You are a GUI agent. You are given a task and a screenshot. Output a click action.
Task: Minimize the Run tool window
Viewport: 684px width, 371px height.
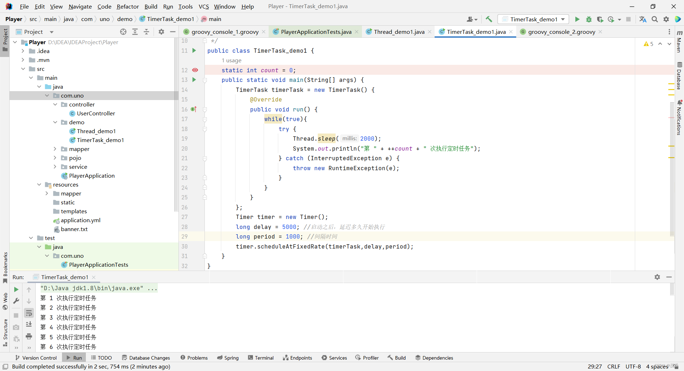[x=669, y=277]
